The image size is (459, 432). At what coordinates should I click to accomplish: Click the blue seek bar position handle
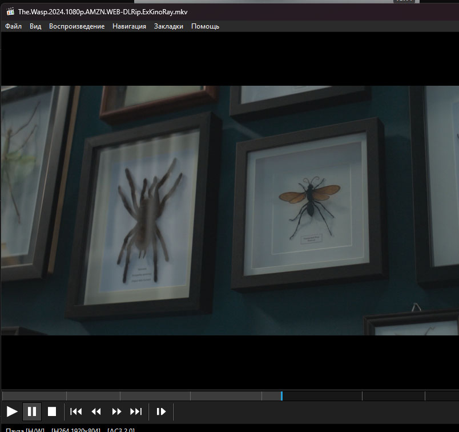pyautogui.click(x=281, y=395)
